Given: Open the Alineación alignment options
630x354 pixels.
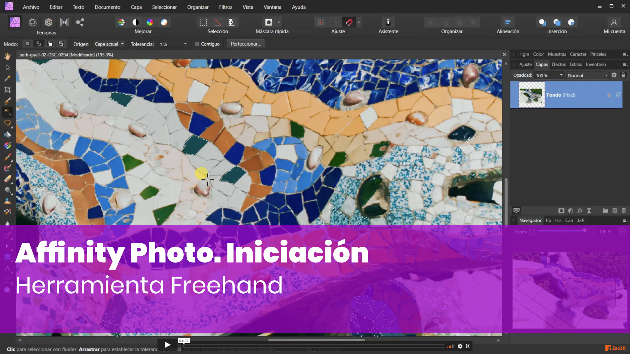Looking at the screenshot, I should [508, 22].
